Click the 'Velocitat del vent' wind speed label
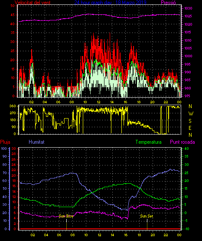This screenshot has width=202, height=241. 33,2
